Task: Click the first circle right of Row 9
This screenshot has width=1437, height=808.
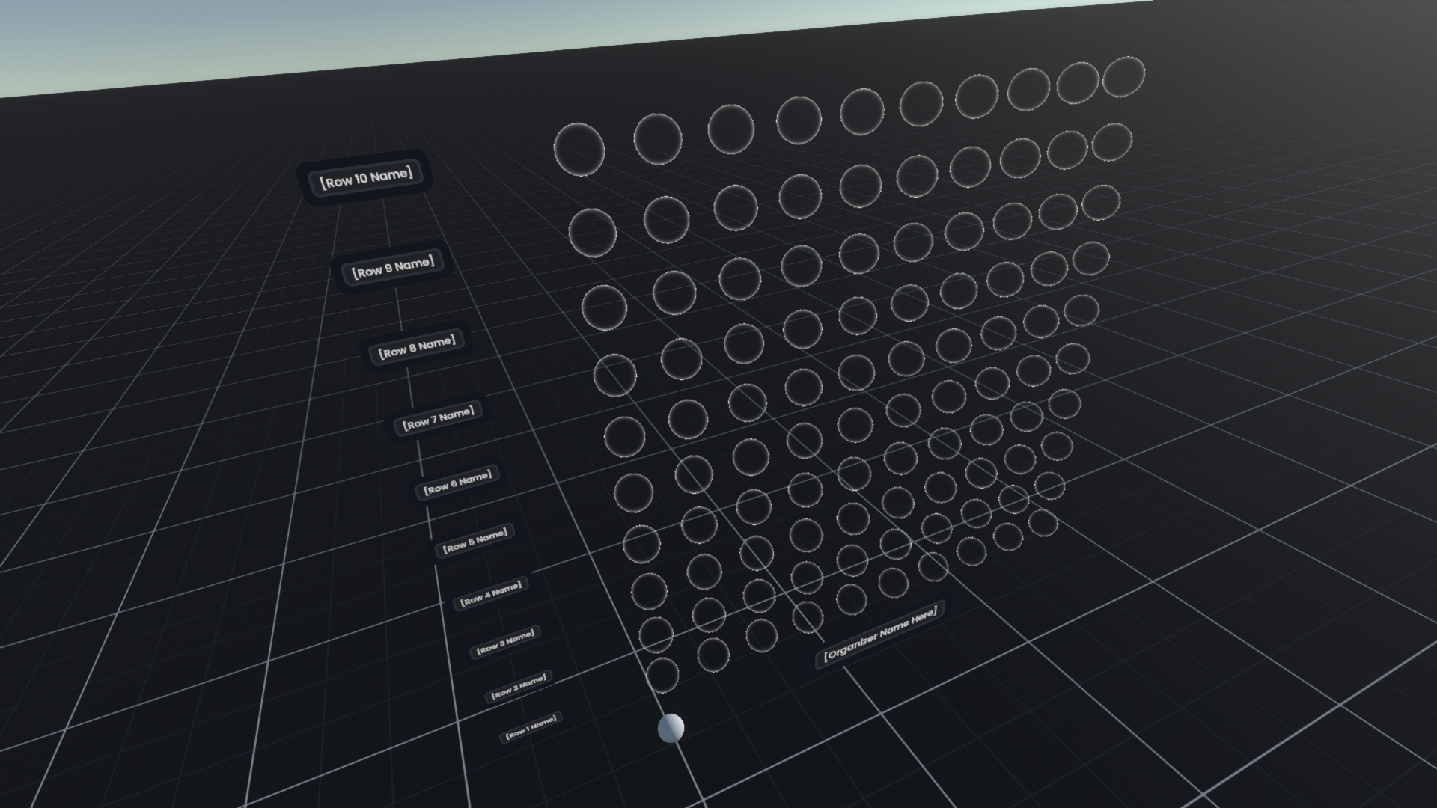Action: (592, 233)
